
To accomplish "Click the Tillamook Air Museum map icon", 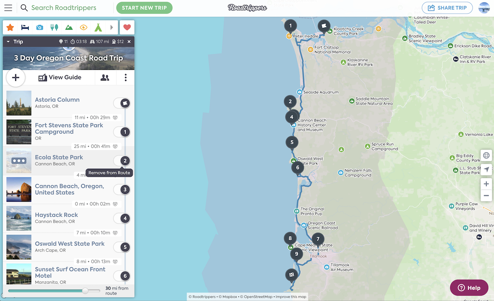I will [x=326, y=267].
